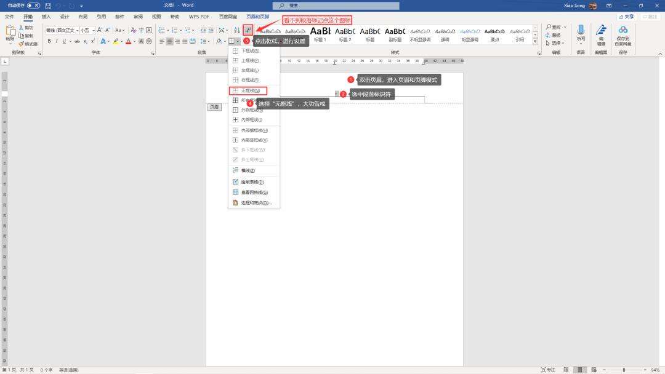Click the Italic formatting icon
This screenshot has width=665, height=374.
(x=57, y=41)
